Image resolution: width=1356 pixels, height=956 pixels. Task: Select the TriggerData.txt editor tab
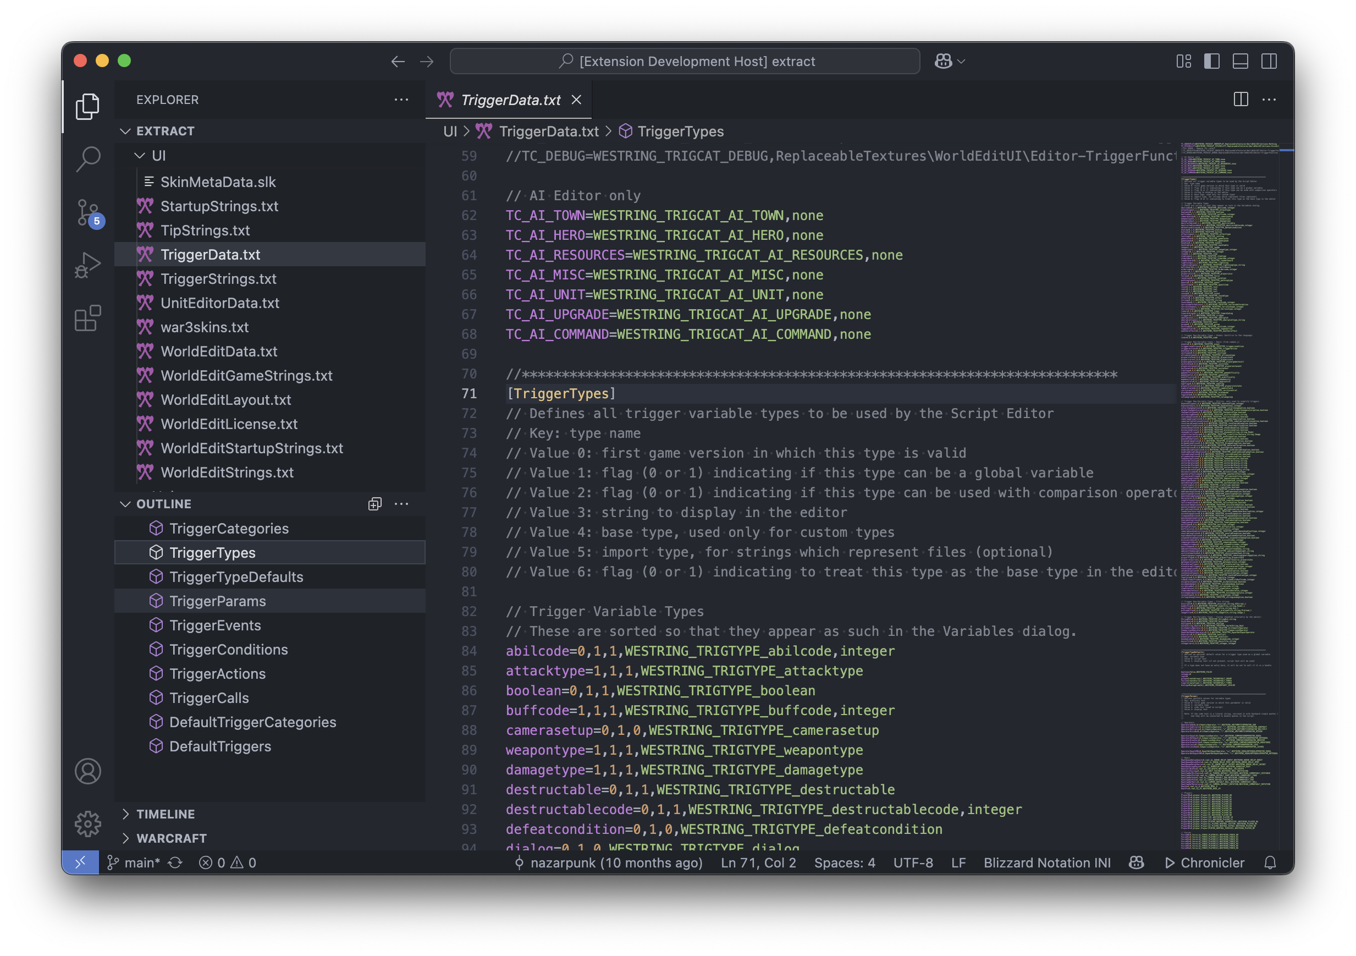[x=510, y=100]
